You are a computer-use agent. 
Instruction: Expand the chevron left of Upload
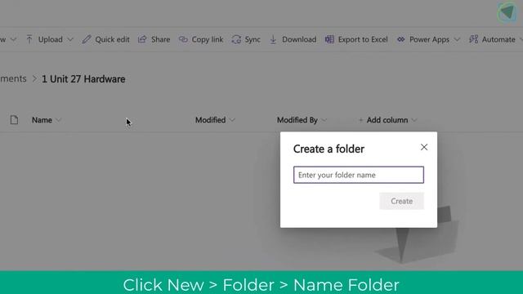(13, 40)
